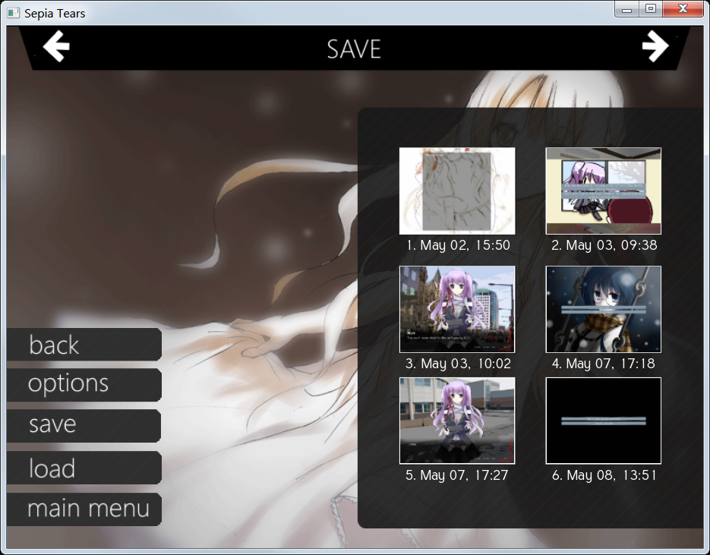This screenshot has width=710, height=555.
Task: Open the load screen
Action: [52, 468]
